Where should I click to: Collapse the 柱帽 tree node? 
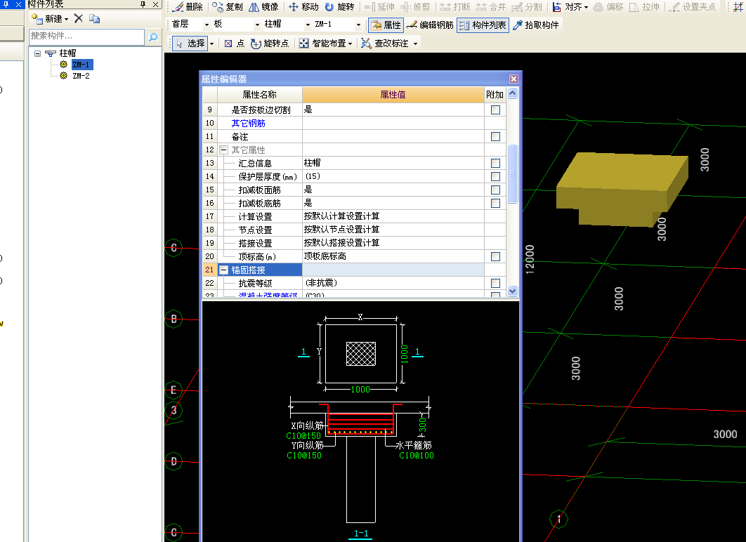(38, 53)
